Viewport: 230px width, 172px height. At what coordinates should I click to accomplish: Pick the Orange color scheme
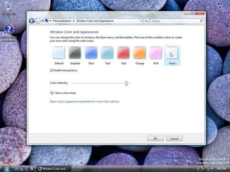[x=140, y=53]
